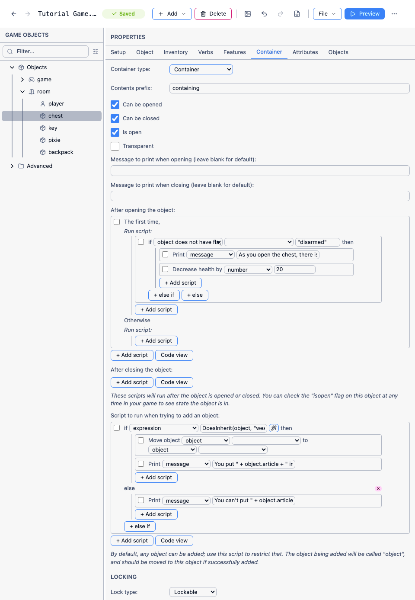
Task: Click the code file icon in toolbar
Action: pyautogui.click(x=297, y=14)
